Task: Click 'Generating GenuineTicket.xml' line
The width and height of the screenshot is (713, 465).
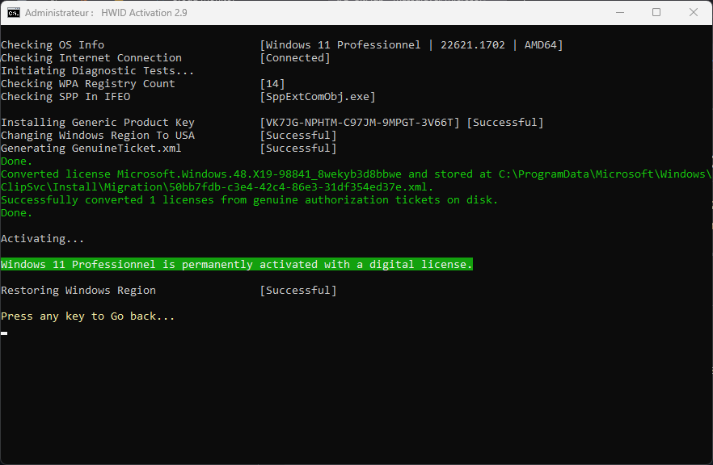Action: pos(91,148)
